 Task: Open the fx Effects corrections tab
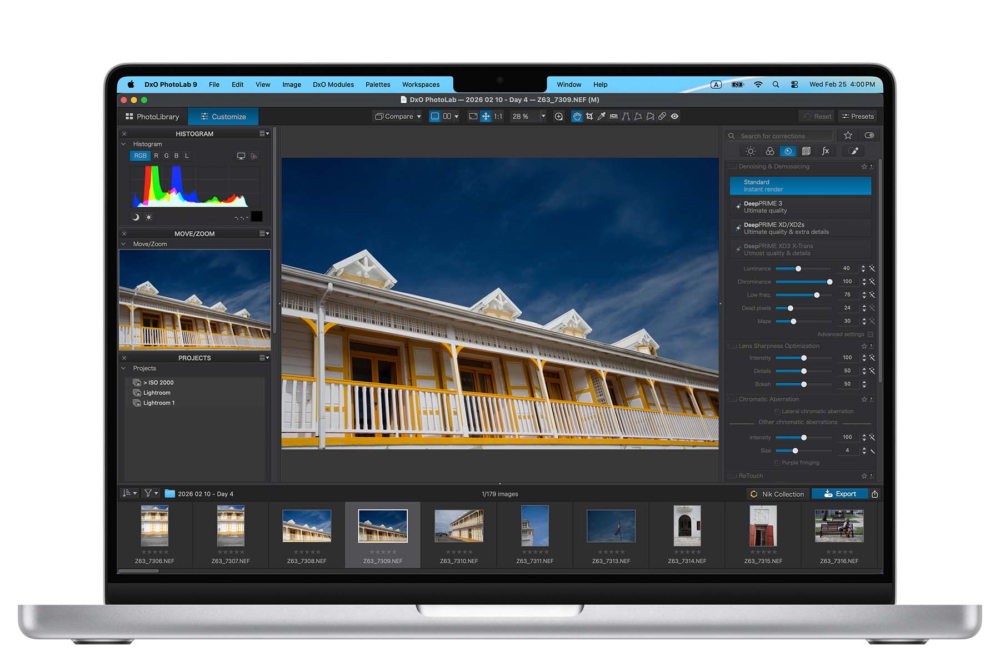pyautogui.click(x=826, y=151)
